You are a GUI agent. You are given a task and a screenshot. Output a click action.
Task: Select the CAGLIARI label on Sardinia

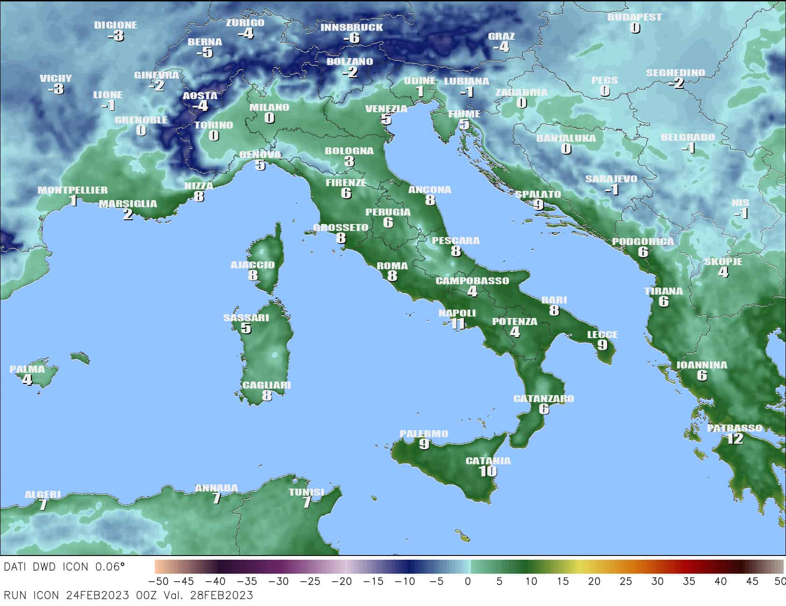(x=267, y=385)
